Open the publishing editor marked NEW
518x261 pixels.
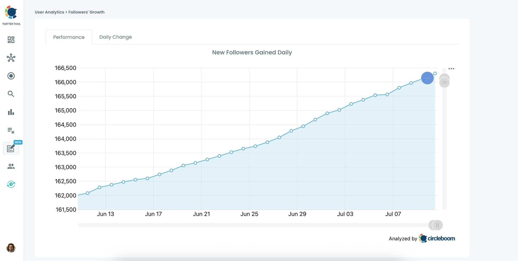pyautogui.click(x=11, y=148)
